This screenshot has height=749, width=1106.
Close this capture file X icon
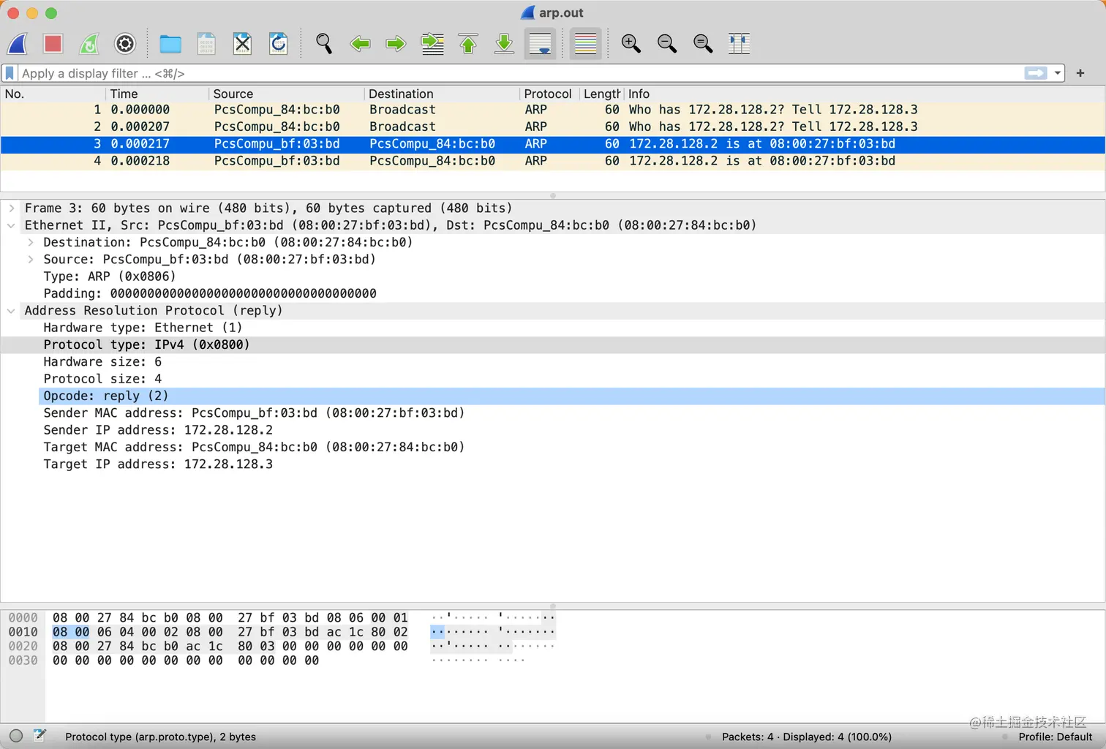coord(242,44)
